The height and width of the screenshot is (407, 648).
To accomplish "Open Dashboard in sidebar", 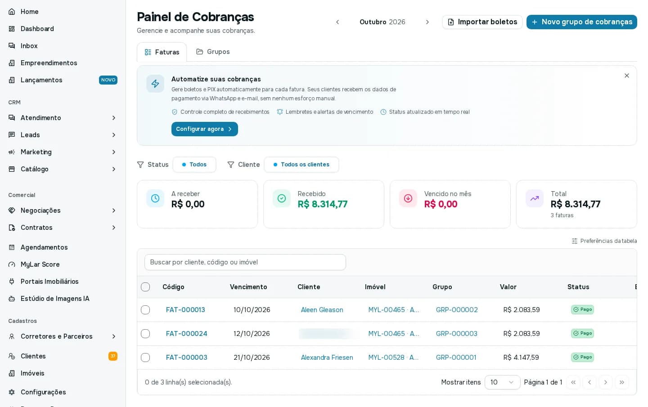I will click(63, 29).
